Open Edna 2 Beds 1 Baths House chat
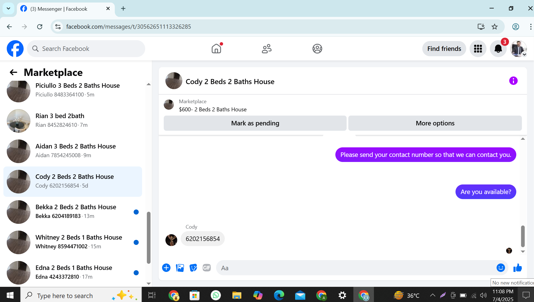534x302 pixels. [73, 272]
